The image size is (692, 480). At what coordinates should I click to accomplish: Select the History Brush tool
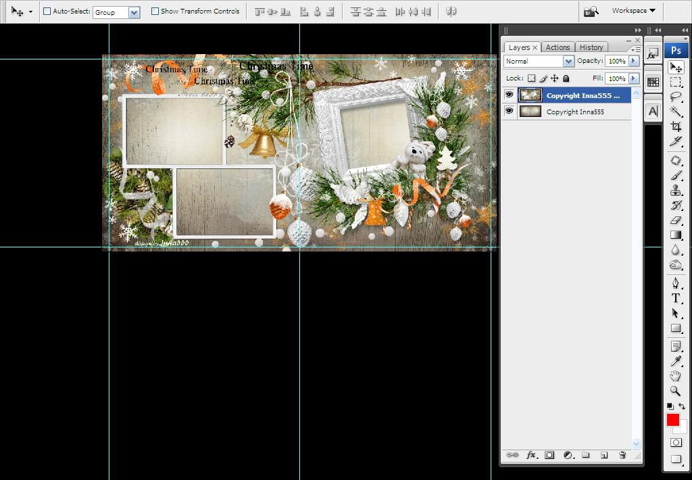[x=676, y=205]
